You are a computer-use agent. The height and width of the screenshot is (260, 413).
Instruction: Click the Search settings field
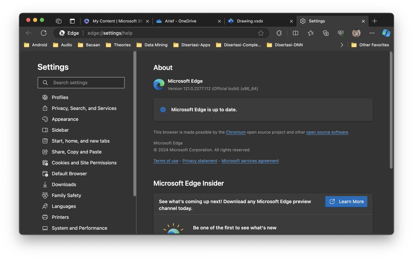[x=81, y=82]
